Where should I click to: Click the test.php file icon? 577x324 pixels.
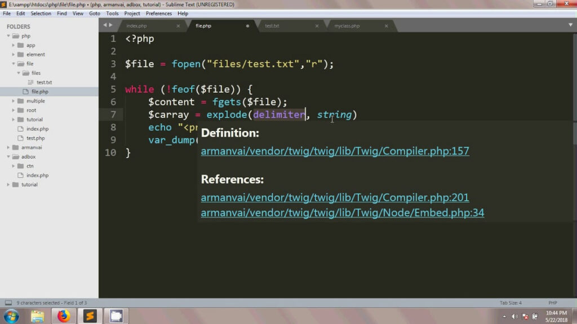[21, 138]
